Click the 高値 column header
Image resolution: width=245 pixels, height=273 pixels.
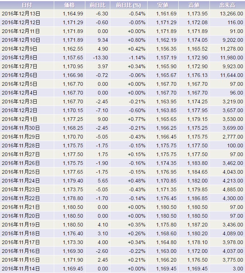click(x=194, y=5)
